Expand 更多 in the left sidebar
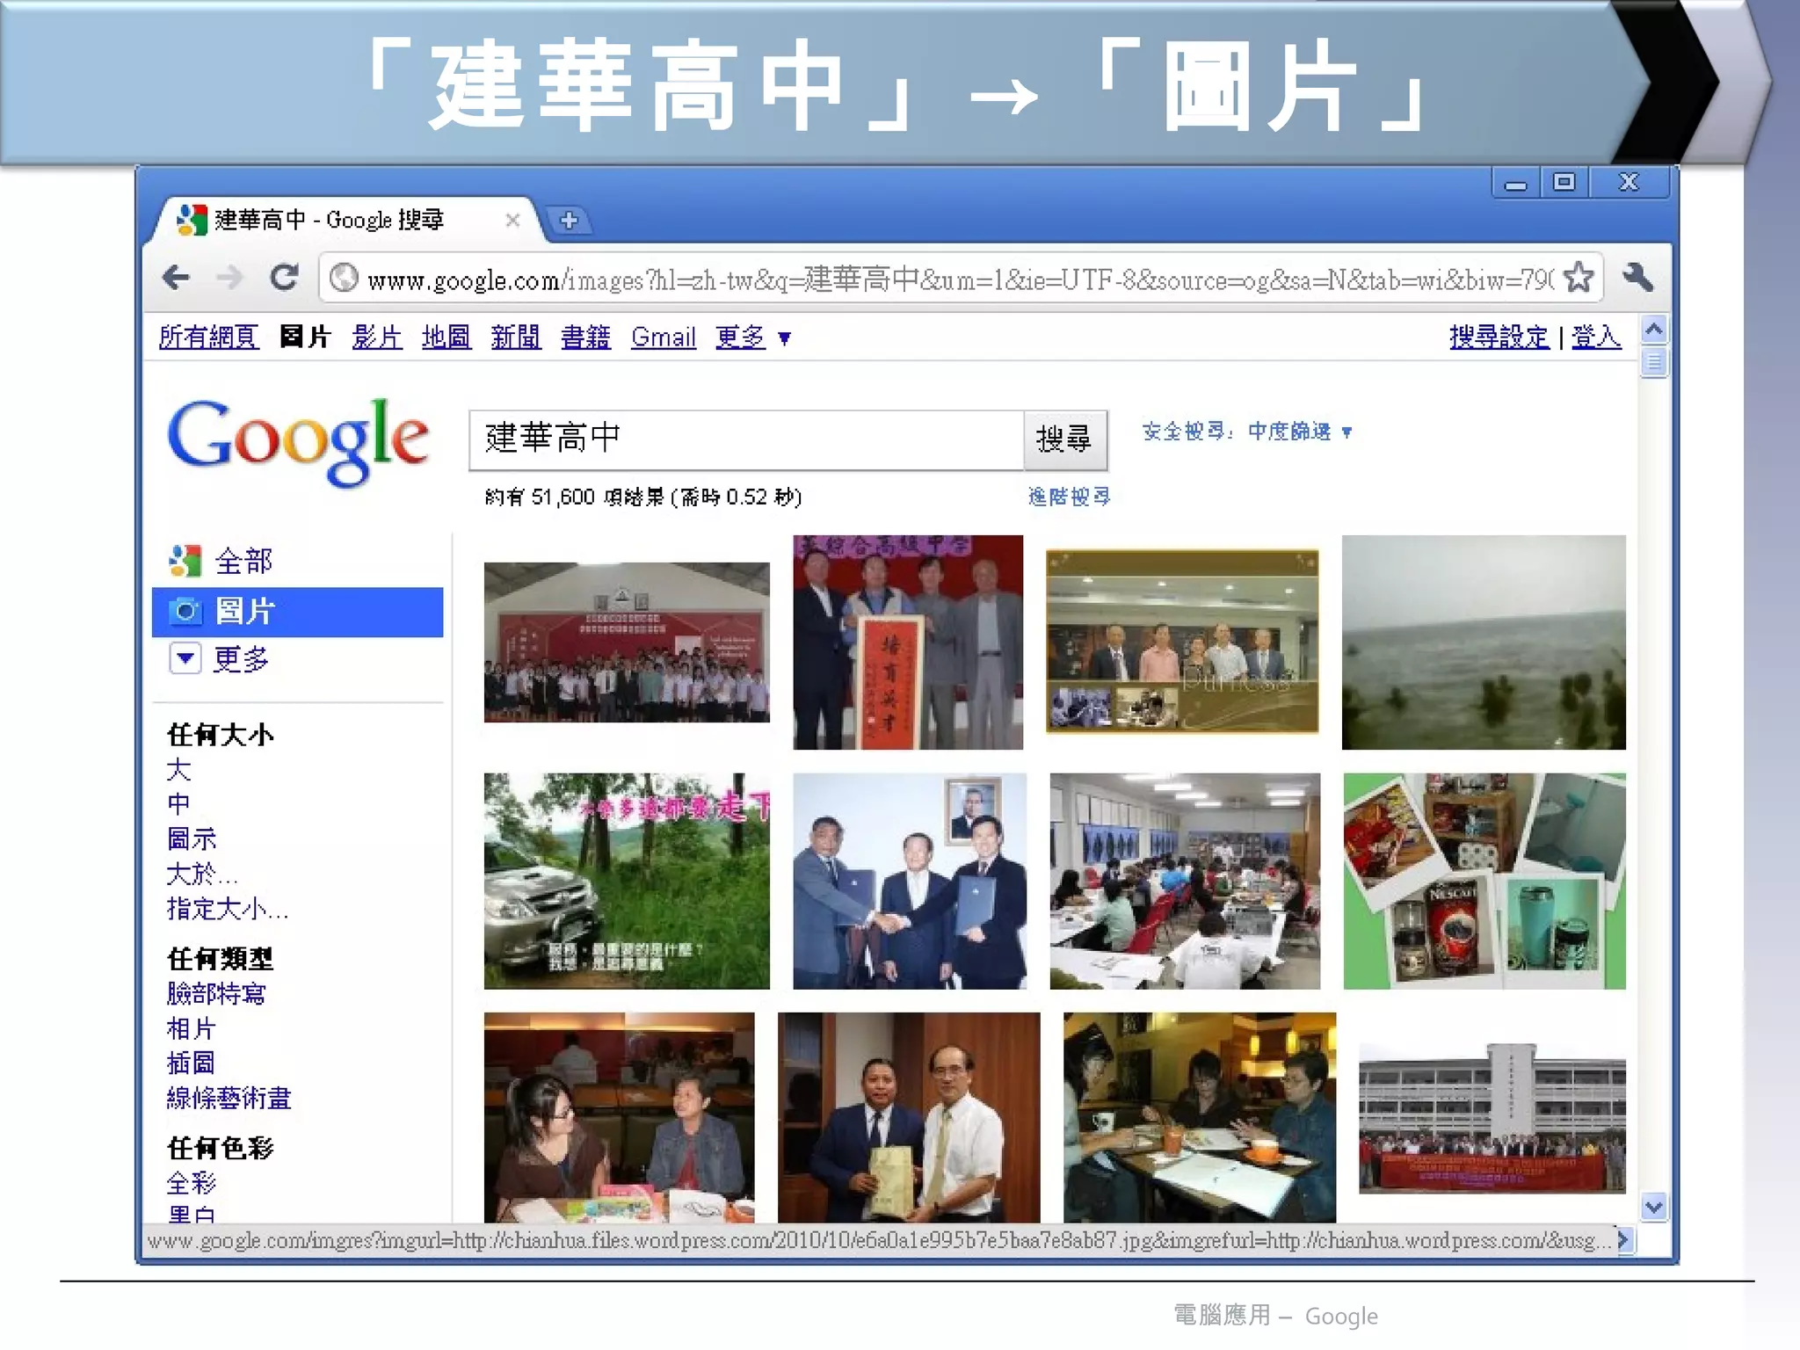The image size is (1800, 1350). (220, 659)
